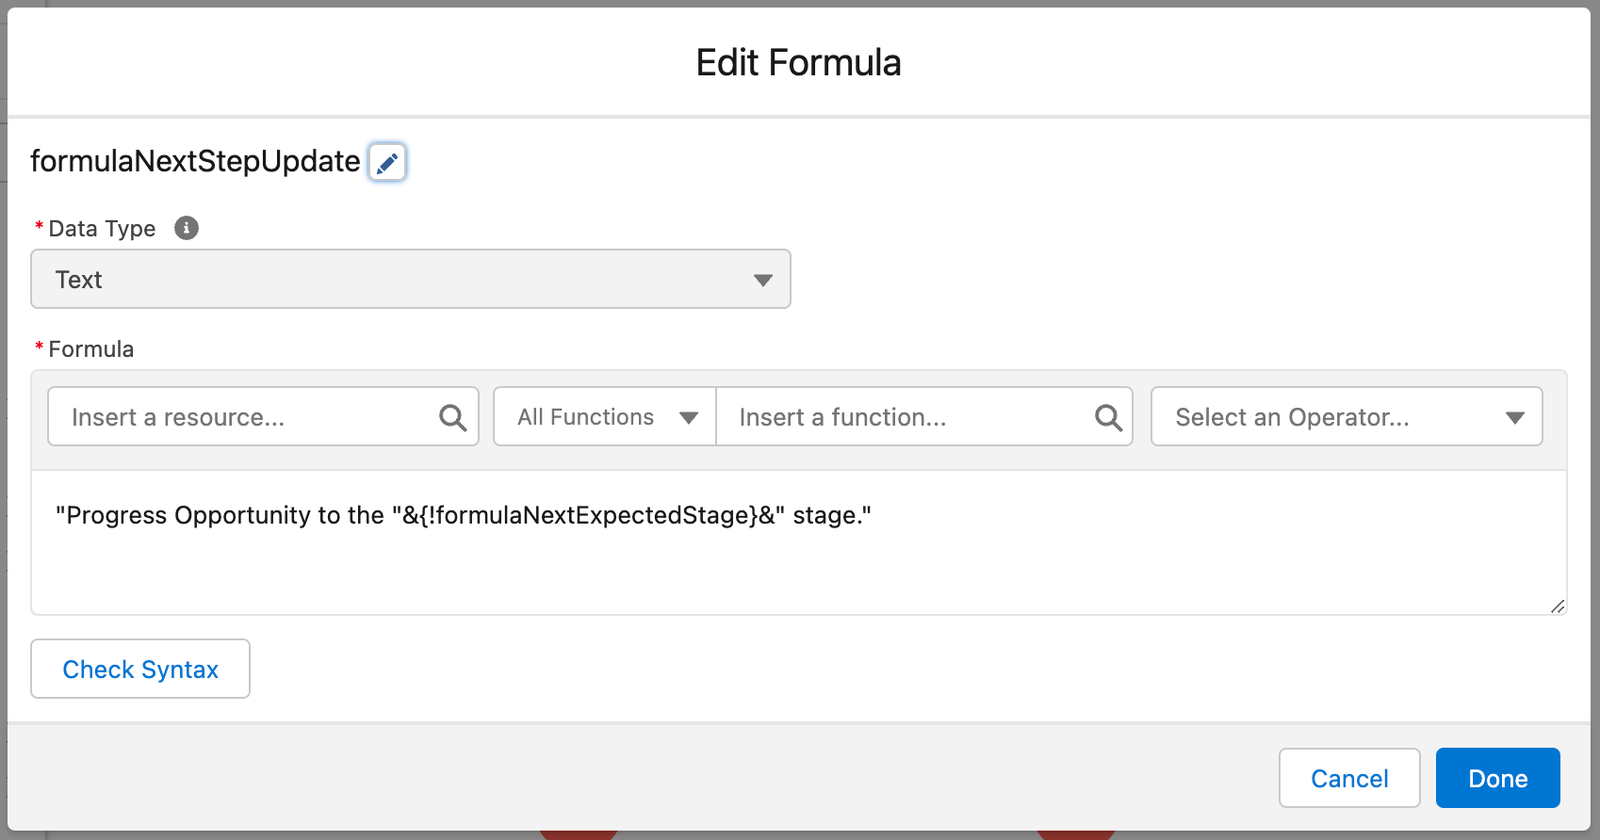Open the Data Type info tooltip icon
The image size is (1600, 840).
[187, 228]
